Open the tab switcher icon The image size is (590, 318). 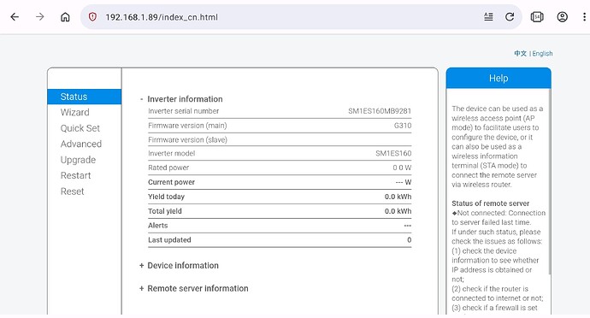pyautogui.click(x=537, y=17)
